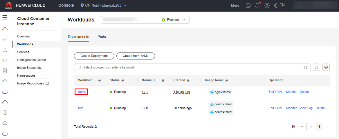
Task: Open the nginx workload link
Action: click(82, 92)
